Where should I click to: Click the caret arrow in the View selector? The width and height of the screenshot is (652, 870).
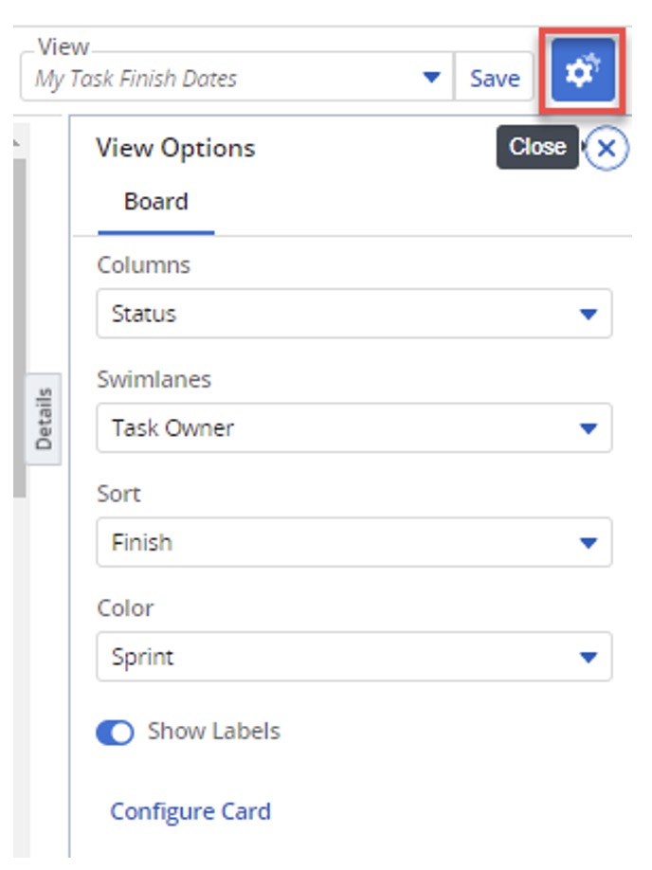431,77
